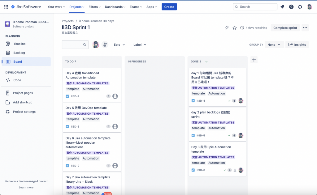This screenshot has height=195, width=317.
Task: Open the Label filter dropdown
Action: click(x=140, y=45)
